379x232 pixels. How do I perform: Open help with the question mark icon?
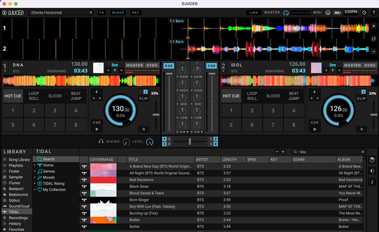[374, 13]
